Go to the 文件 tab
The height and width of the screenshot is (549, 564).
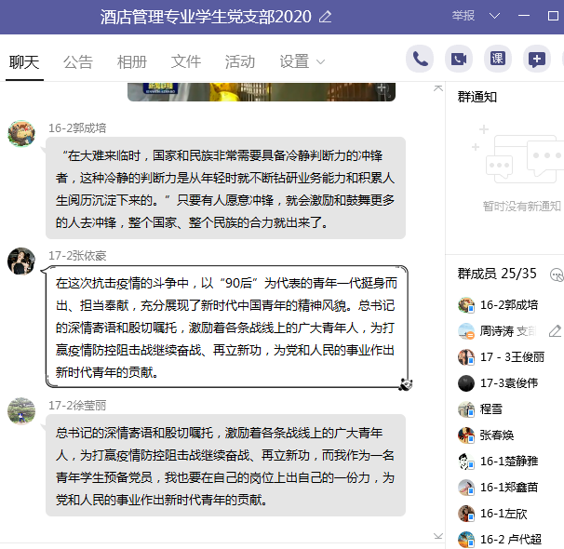tap(186, 62)
